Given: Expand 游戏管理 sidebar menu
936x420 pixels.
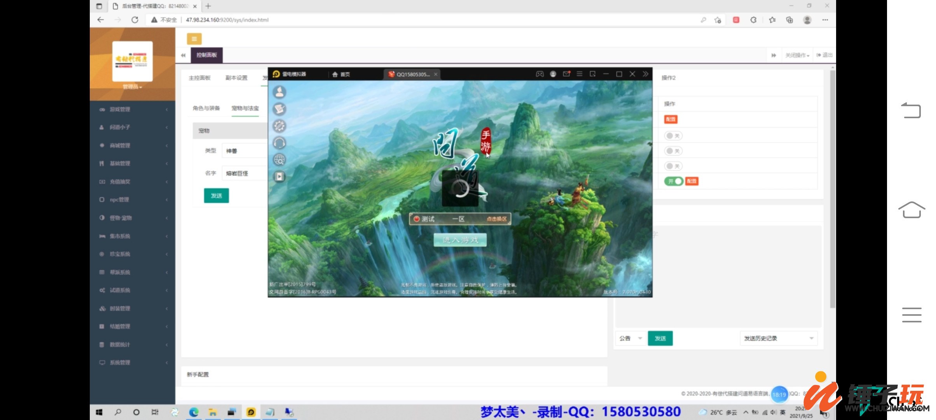Looking at the screenshot, I should tap(133, 109).
